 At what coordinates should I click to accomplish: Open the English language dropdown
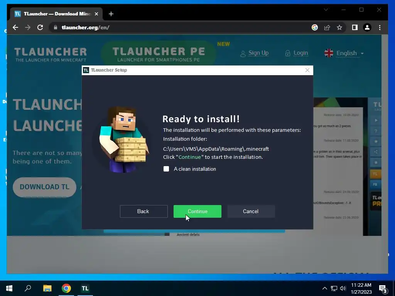point(344,53)
